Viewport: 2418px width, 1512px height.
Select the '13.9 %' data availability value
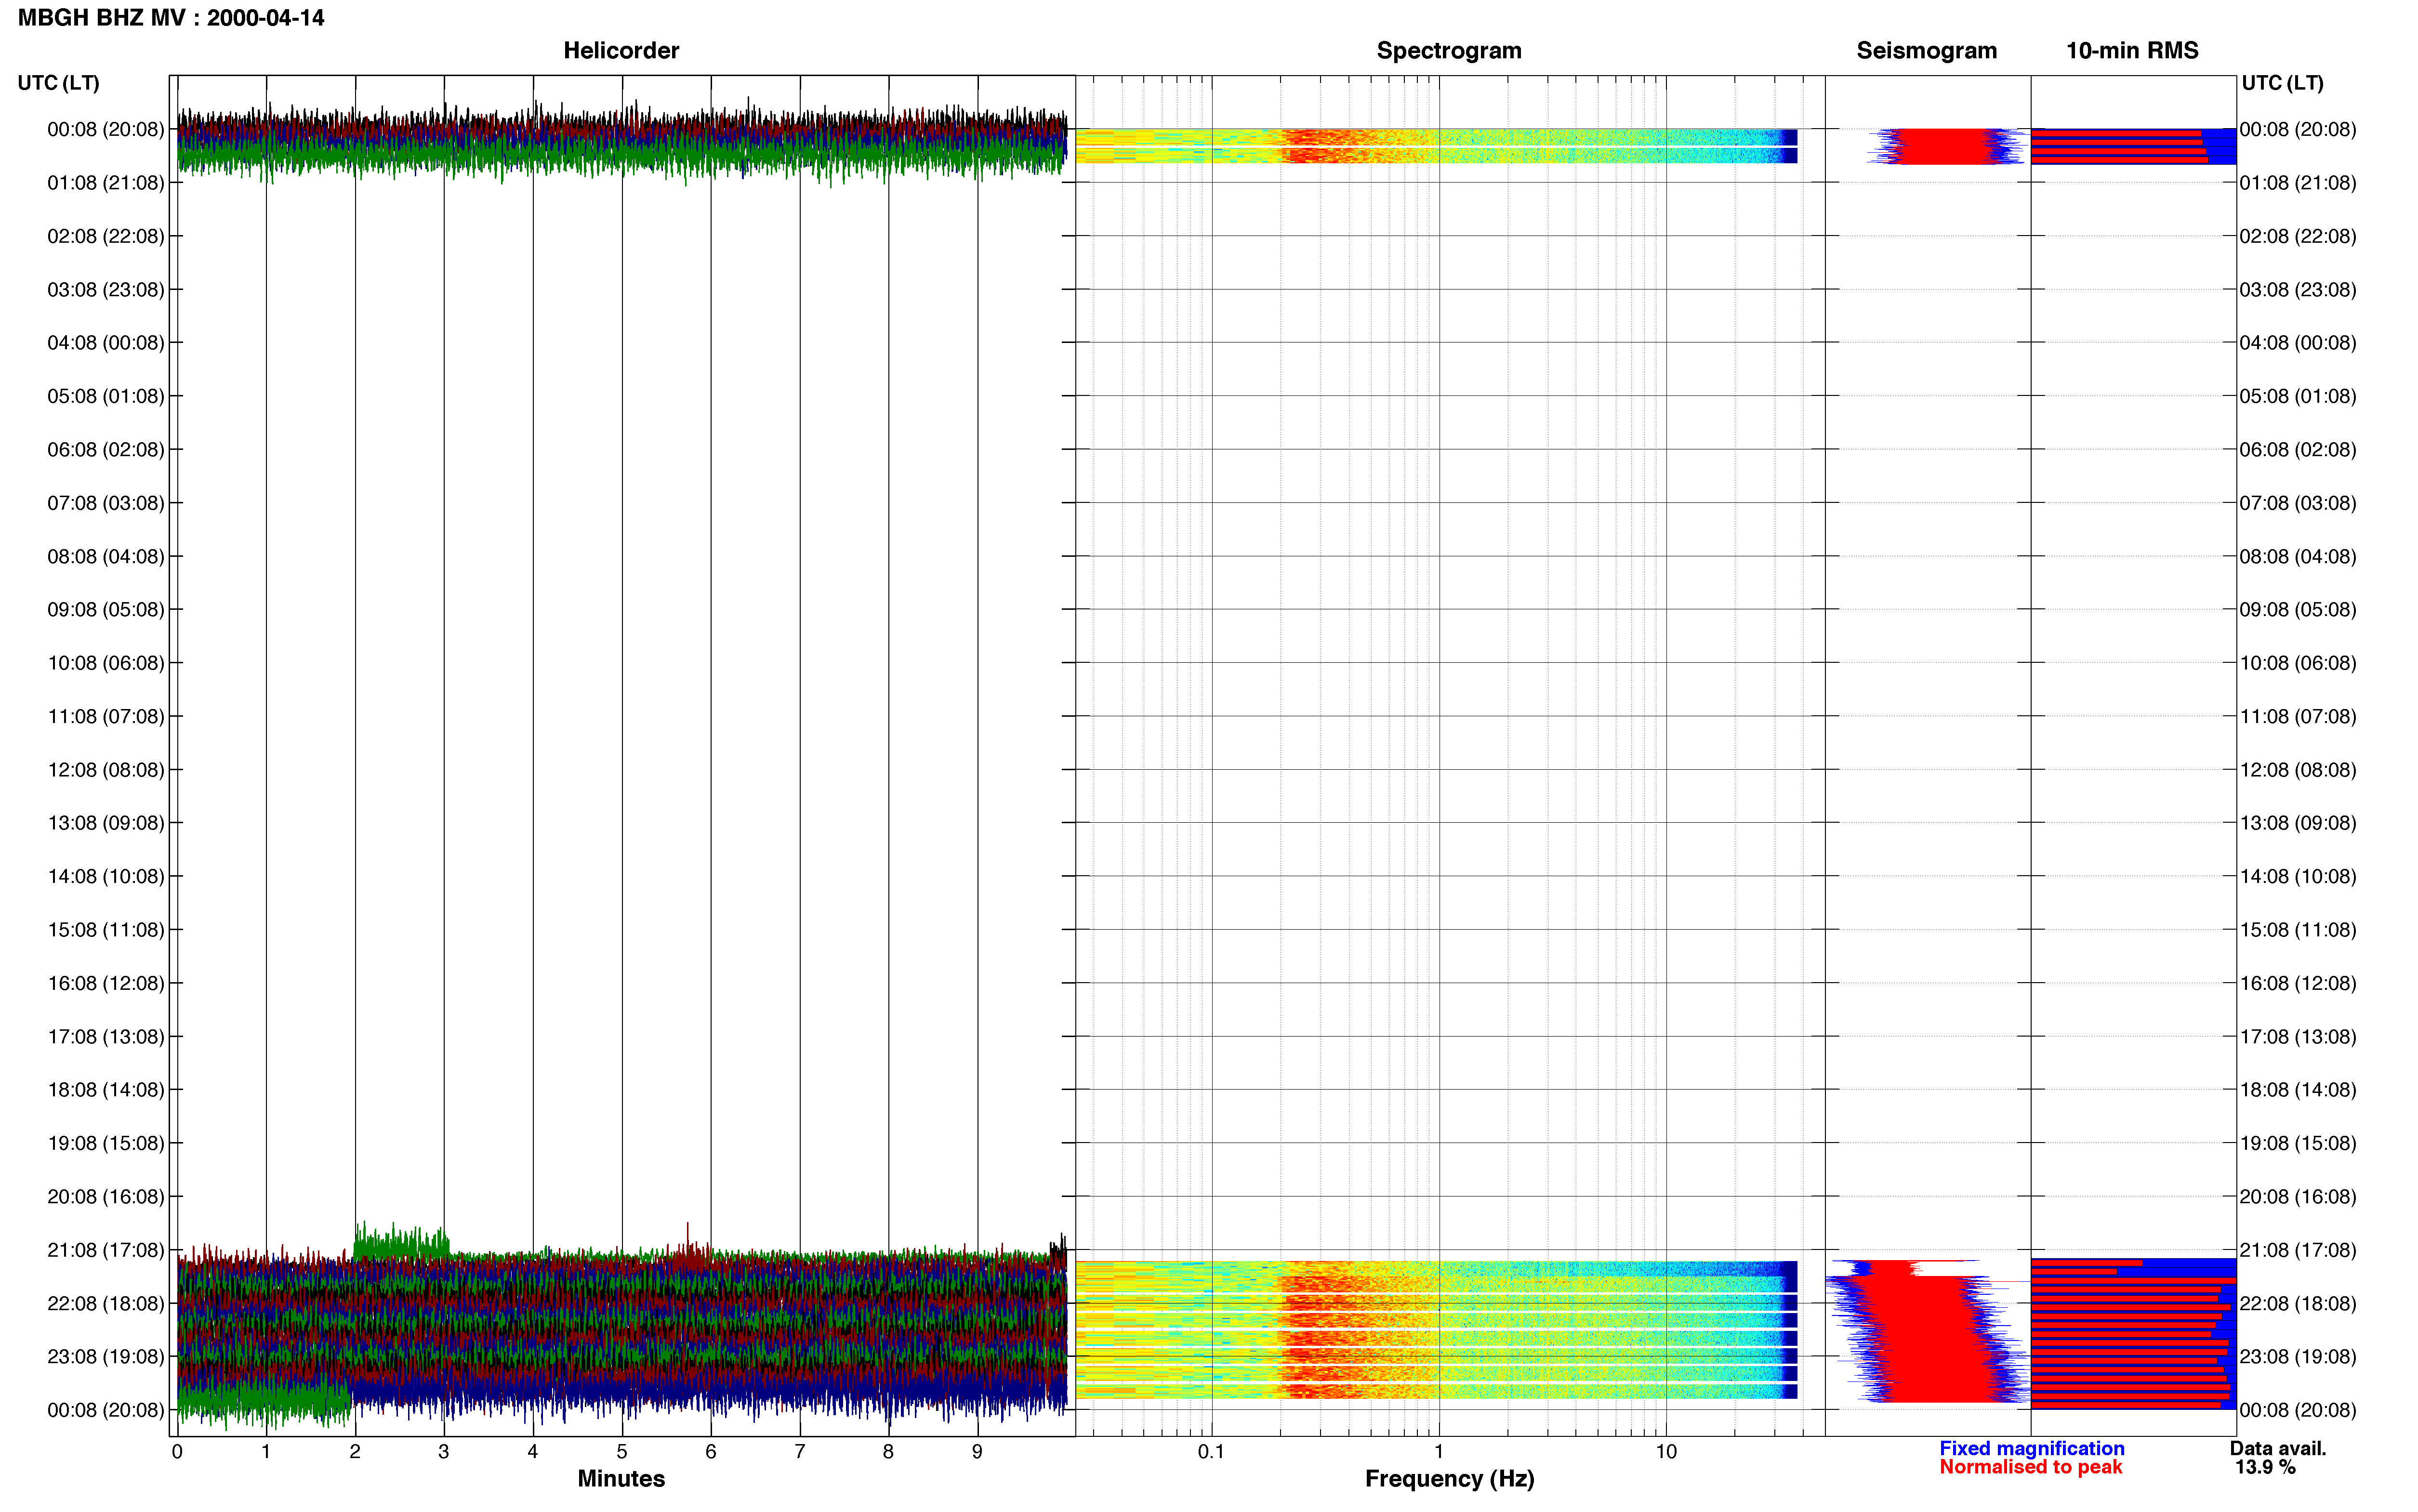click(2265, 1468)
